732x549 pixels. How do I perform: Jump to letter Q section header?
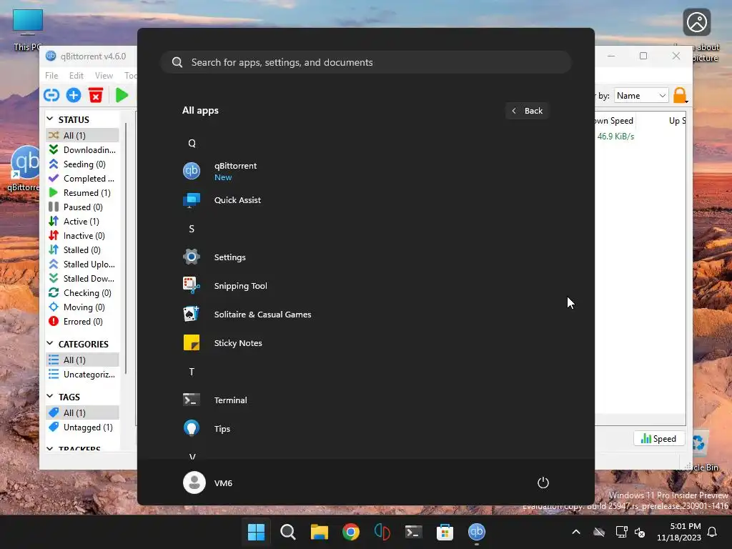(192, 143)
